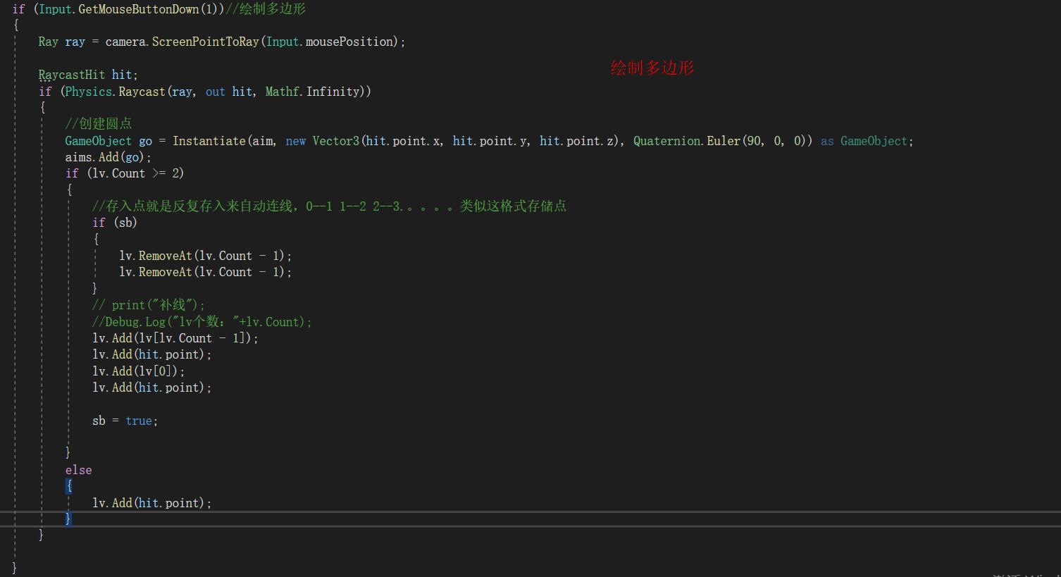Click the comment starting "//存入点就是反复存入"
The width and height of the screenshot is (1061, 577).
(x=329, y=206)
